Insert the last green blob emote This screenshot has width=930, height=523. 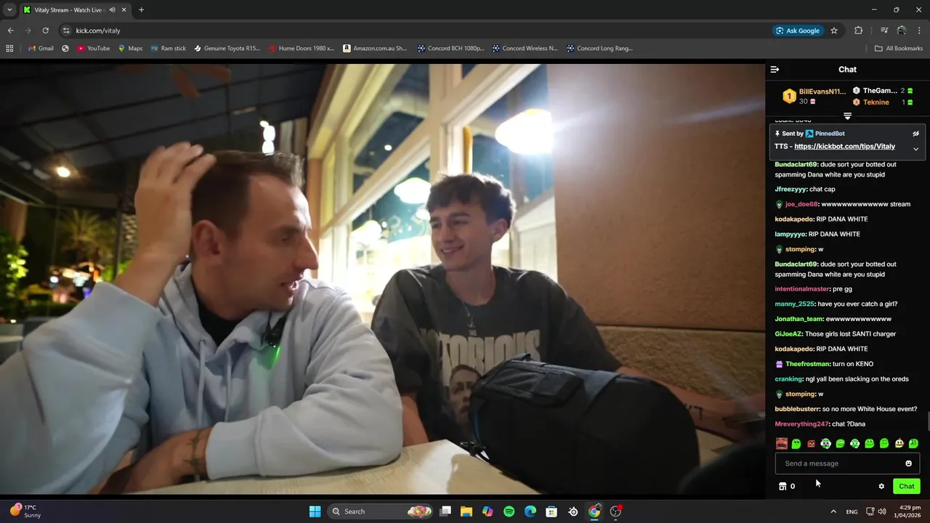tap(913, 443)
